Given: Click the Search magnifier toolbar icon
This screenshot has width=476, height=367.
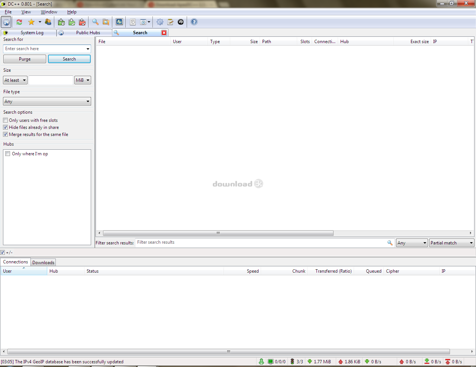Looking at the screenshot, I should [96, 22].
